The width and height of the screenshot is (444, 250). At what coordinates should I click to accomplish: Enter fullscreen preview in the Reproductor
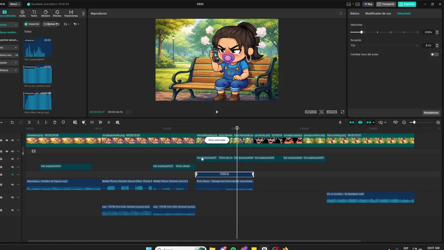(x=342, y=112)
